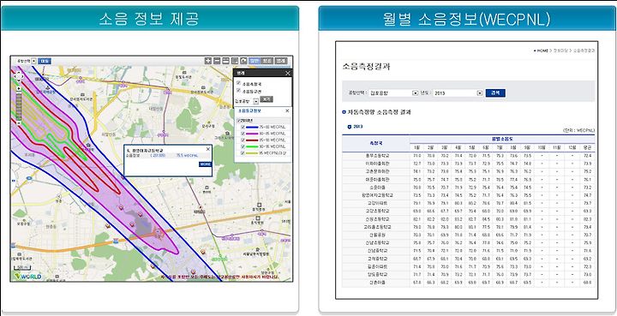Click the MORE button in station popup

coord(205,164)
